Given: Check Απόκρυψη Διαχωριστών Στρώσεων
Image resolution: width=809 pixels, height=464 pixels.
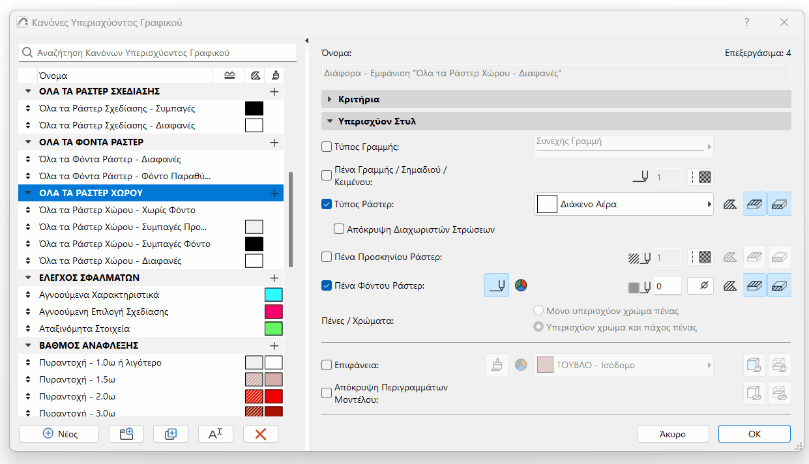Looking at the screenshot, I should [x=338, y=229].
